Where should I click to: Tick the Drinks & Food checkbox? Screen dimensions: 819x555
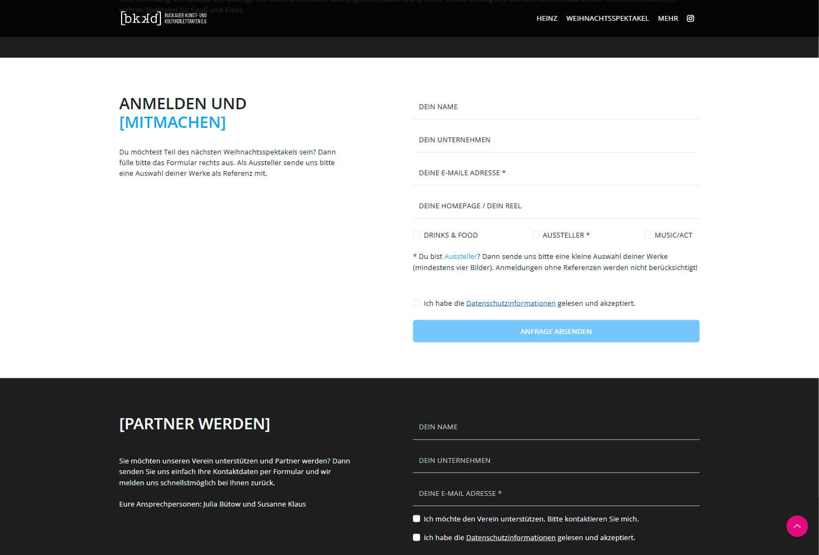pyautogui.click(x=416, y=235)
